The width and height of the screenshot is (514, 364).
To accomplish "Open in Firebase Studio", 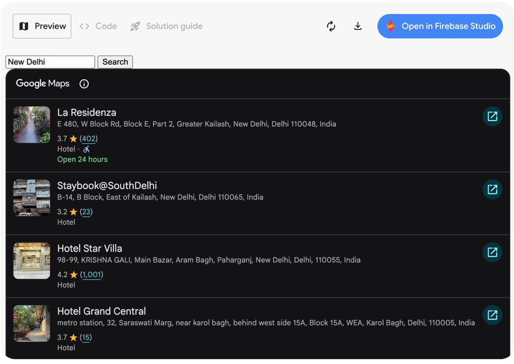I will click(x=440, y=26).
